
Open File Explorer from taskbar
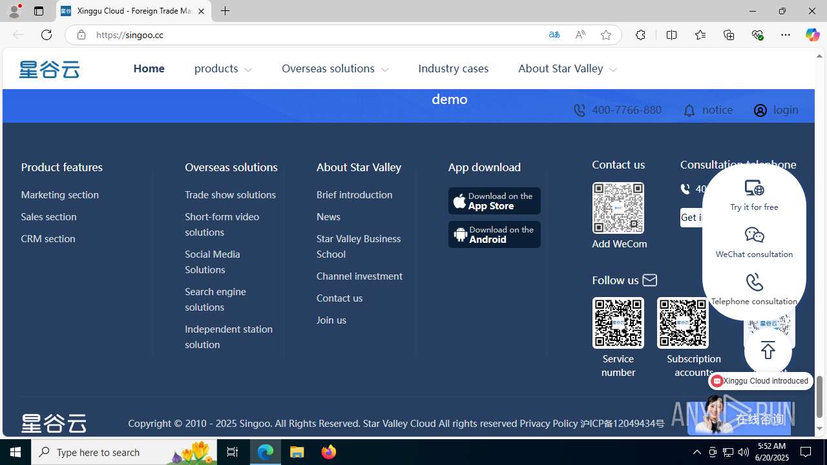tap(297, 452)
